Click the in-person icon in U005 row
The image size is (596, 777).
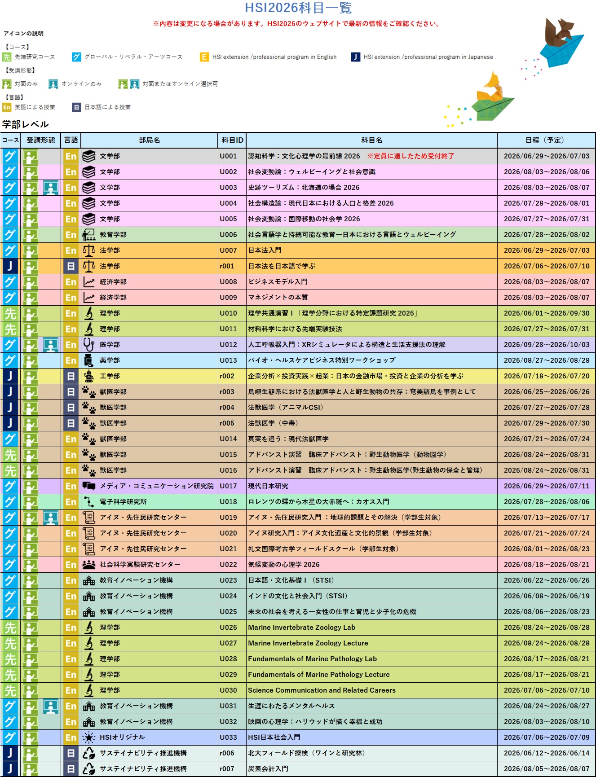click(x=31, y=219)
